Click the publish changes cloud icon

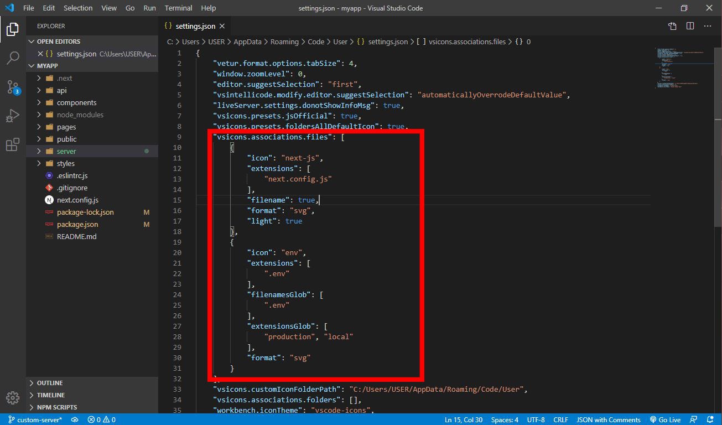pos(75,419)
